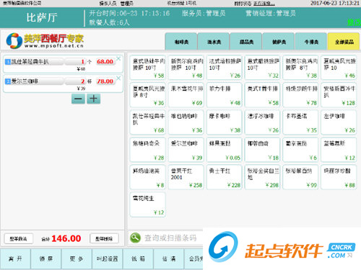Add 夏威夷风光披萨 8寸 priced ¥36
This screenshot has width=361, height=270.
(148, 95)
